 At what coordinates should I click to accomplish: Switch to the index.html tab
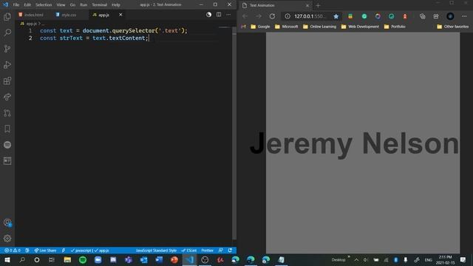(31, 15)
